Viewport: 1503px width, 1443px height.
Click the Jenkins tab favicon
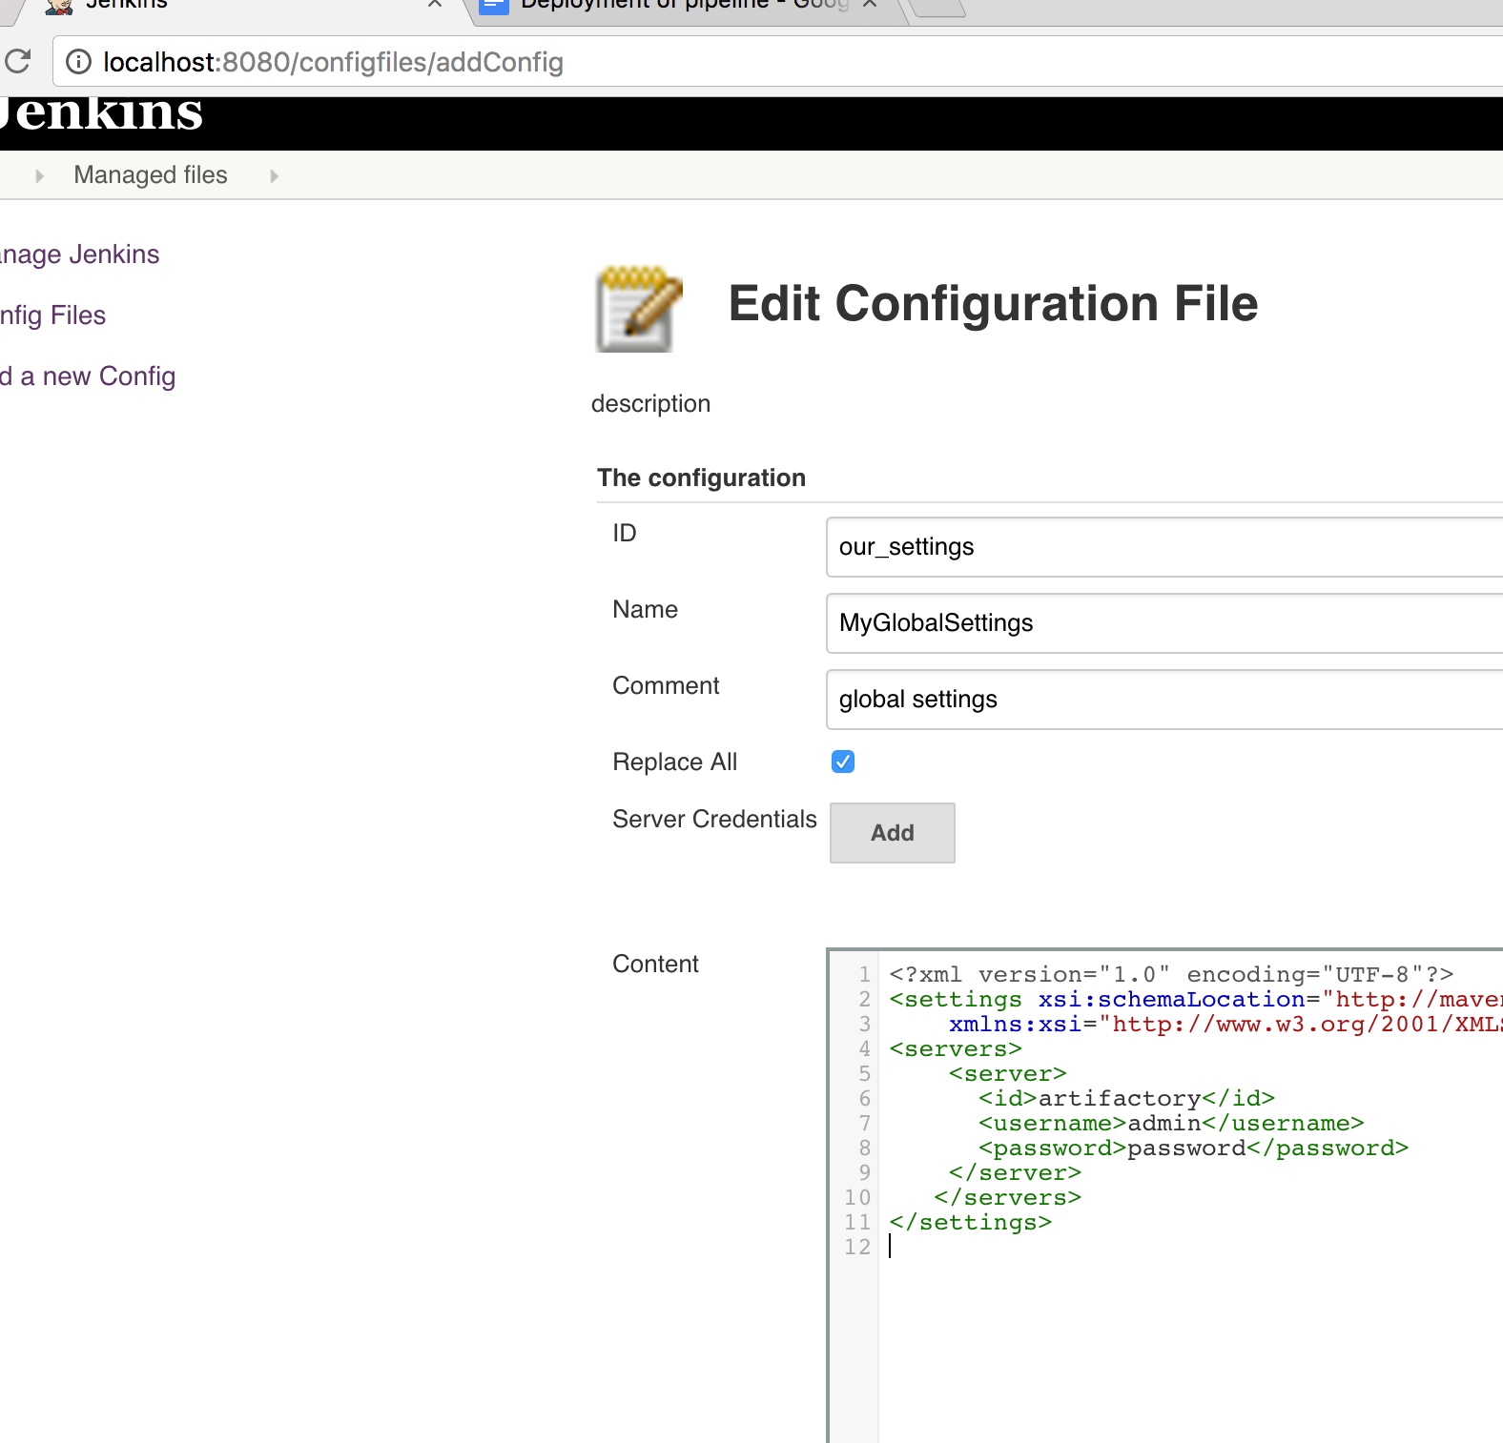[59, 5]
